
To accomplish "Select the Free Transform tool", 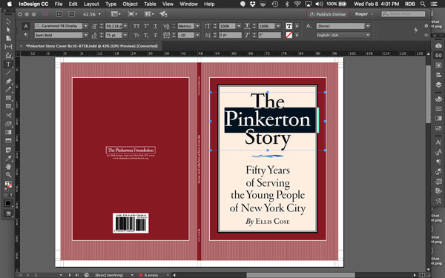I will (8, 124).
